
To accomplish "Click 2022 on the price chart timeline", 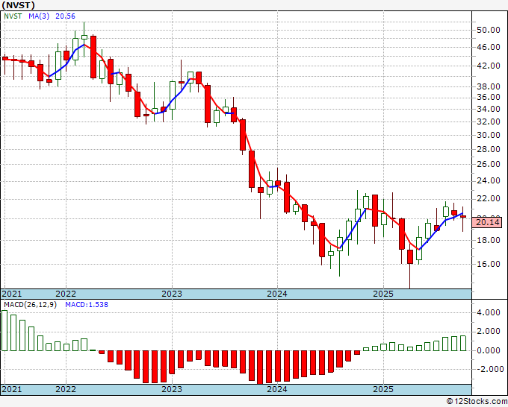I will pos(66,294).
